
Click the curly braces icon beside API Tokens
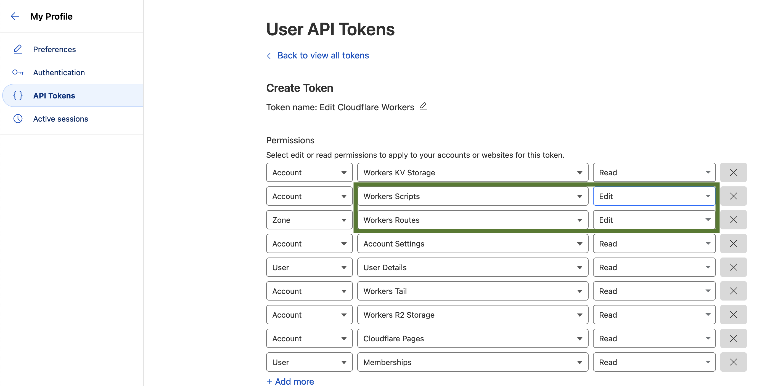pyautogui.click(x=18, y=95)
